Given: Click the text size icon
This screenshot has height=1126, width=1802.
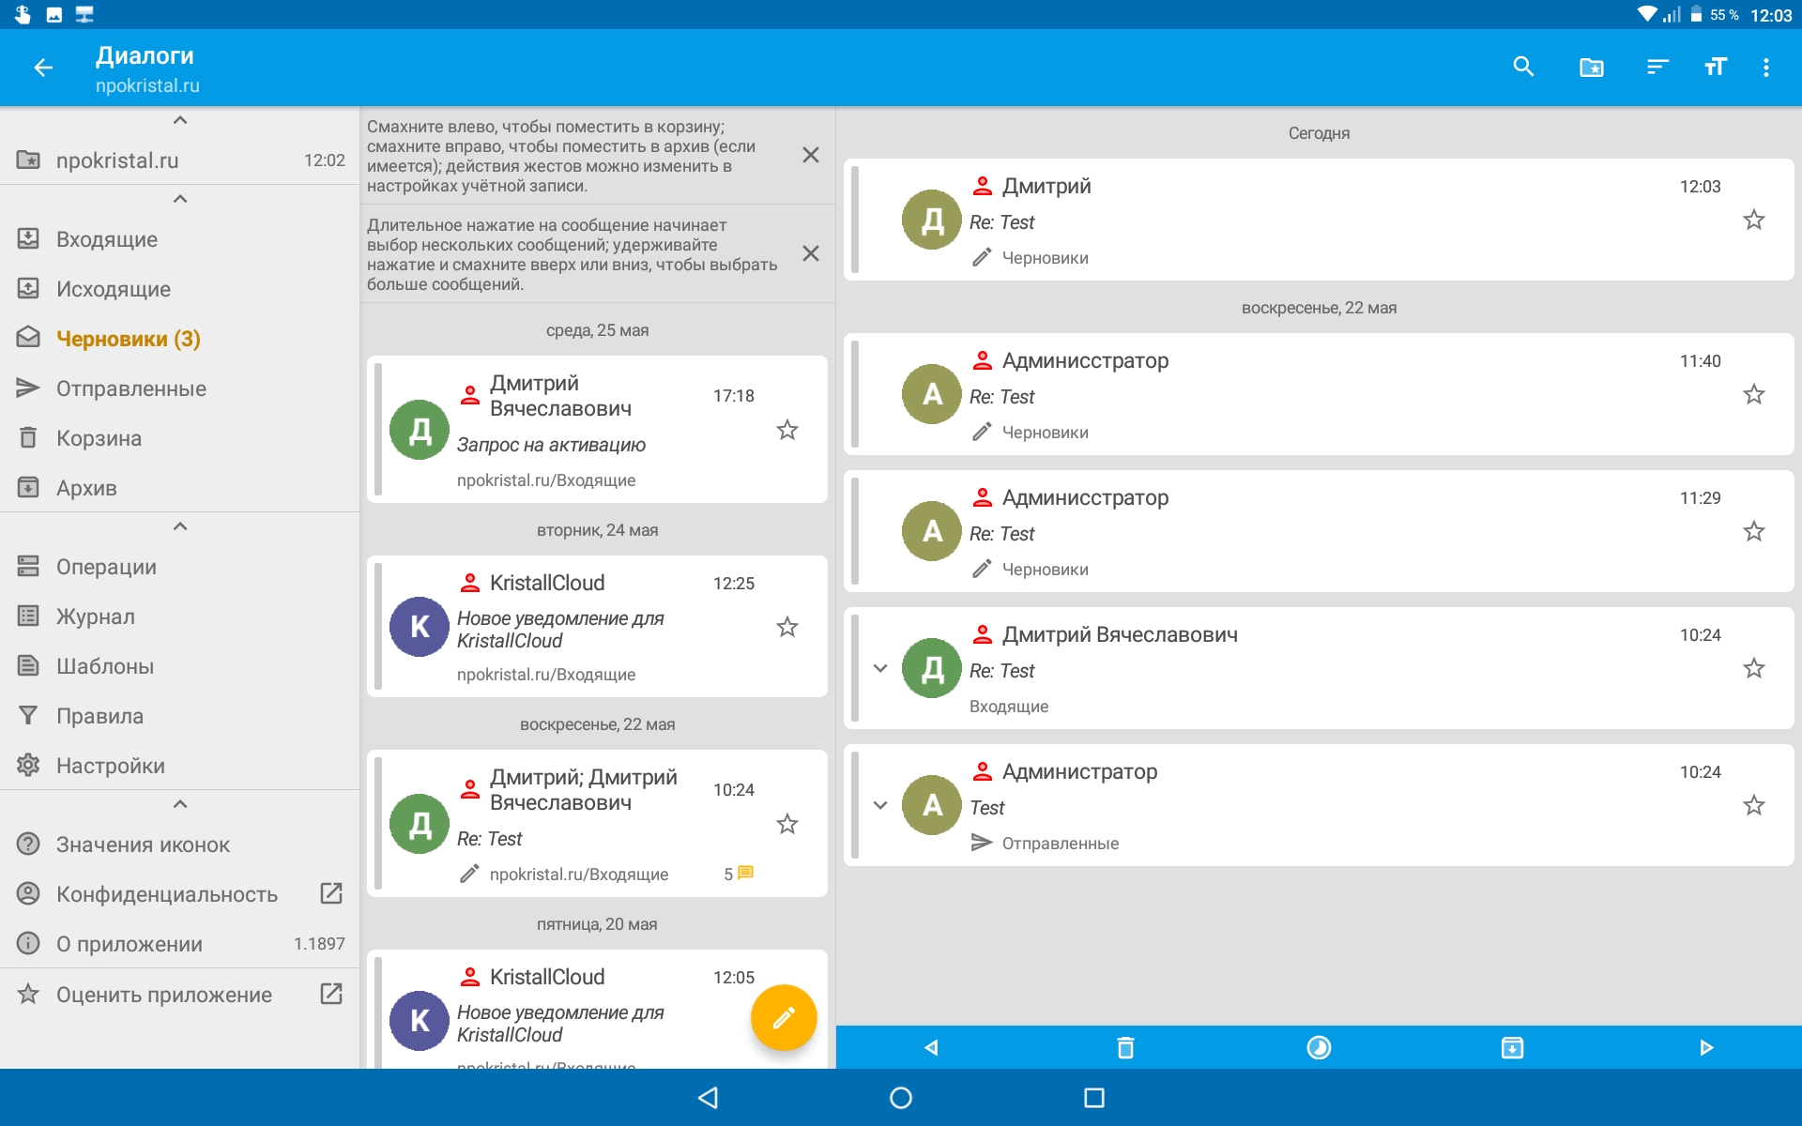Looking at the screenshot, I should pos(1715,67).
